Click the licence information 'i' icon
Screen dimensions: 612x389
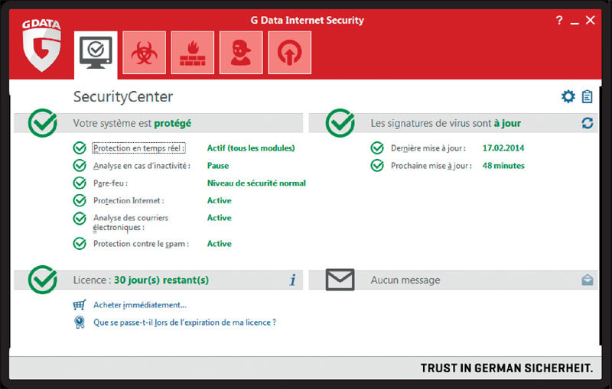click(293, 280)
